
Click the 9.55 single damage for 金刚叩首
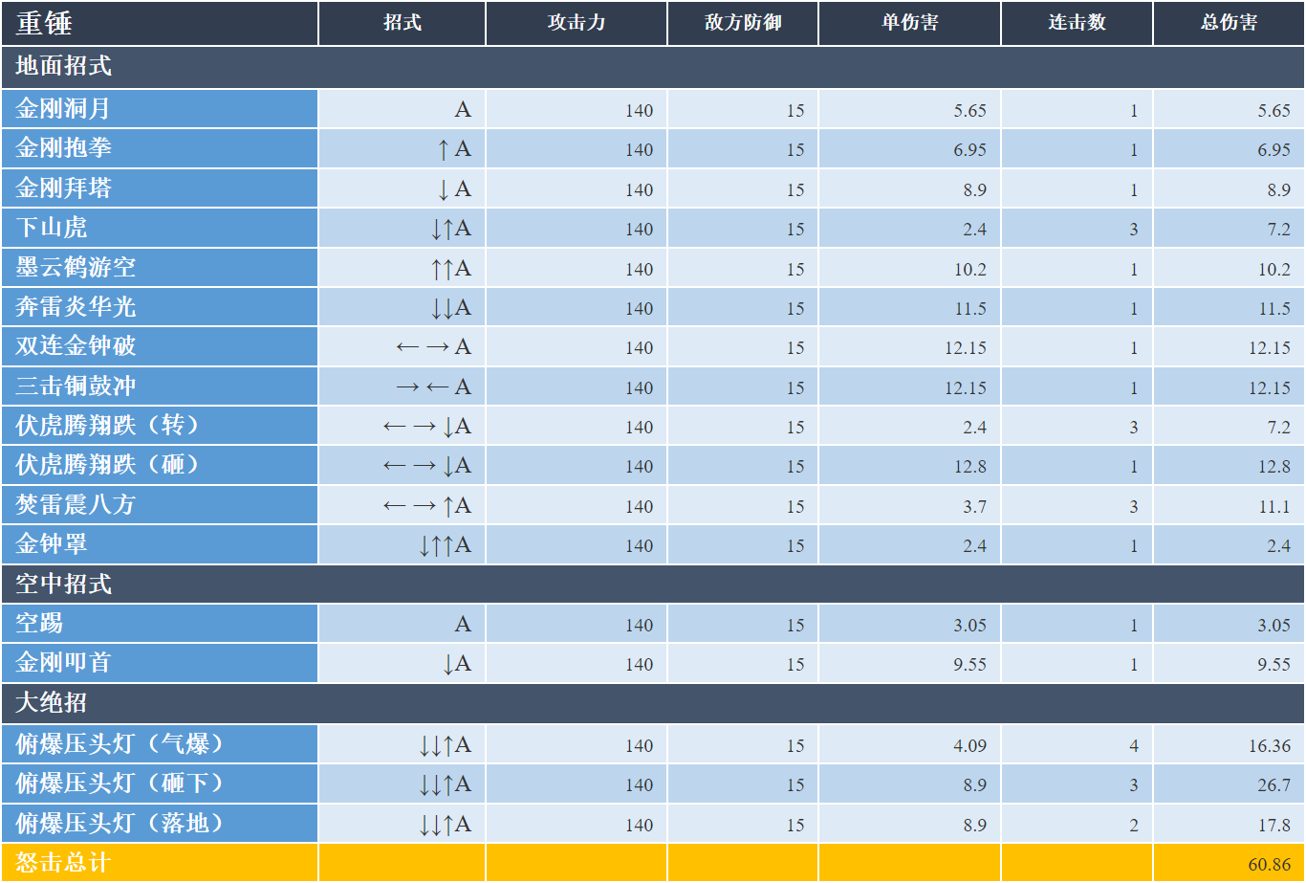coord(909,663)
